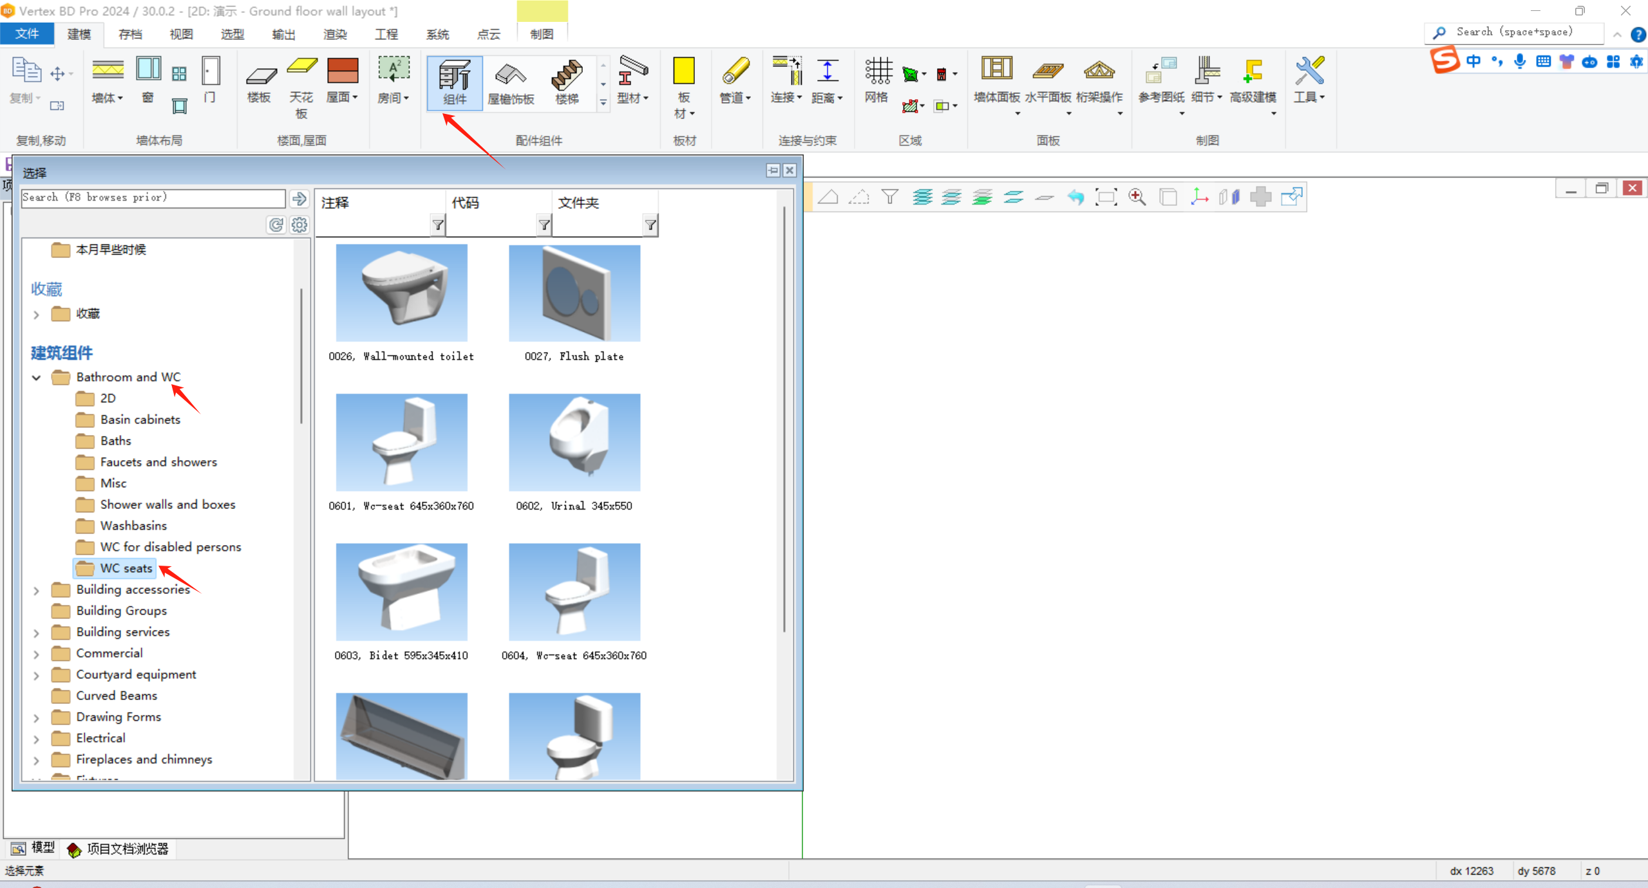Switch to the 模型 bottom tab
The width and height of the screenshot is (1648, 888).
click(x=33, y=848)
